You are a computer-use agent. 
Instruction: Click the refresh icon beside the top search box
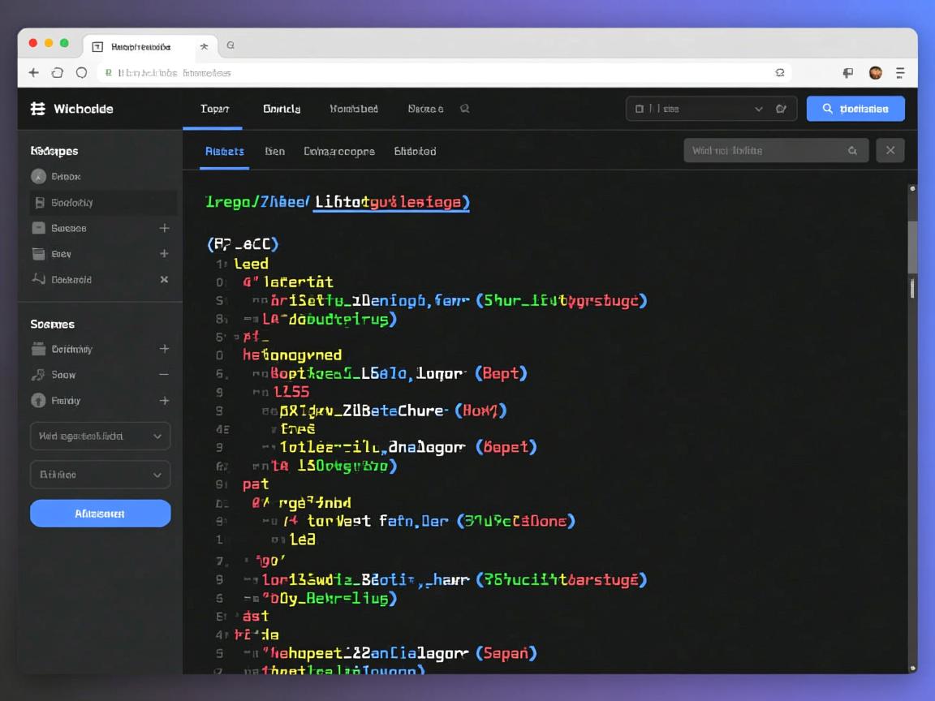(x=780, y=106)
